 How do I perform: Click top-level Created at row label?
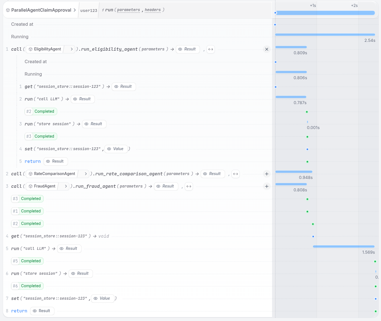coord(22,24)
